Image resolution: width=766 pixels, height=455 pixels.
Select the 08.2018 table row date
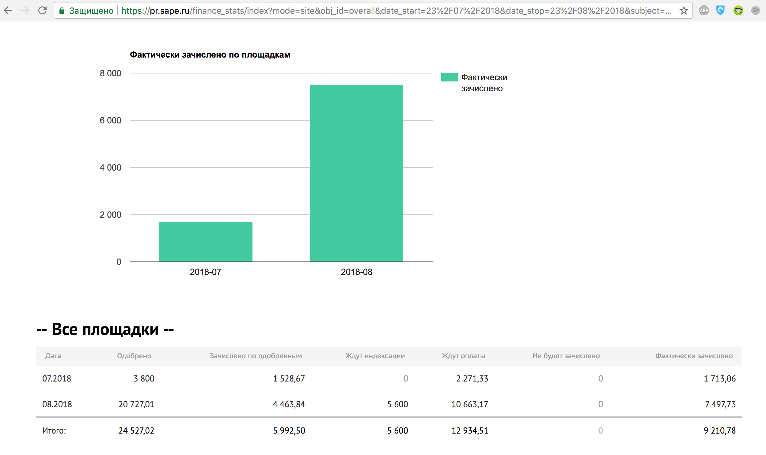tap(57, 404)
